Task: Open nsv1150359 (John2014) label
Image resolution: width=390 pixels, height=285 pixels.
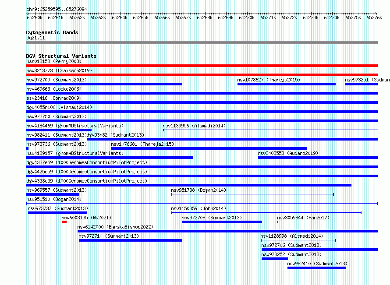Action: [x=199, y=208]
